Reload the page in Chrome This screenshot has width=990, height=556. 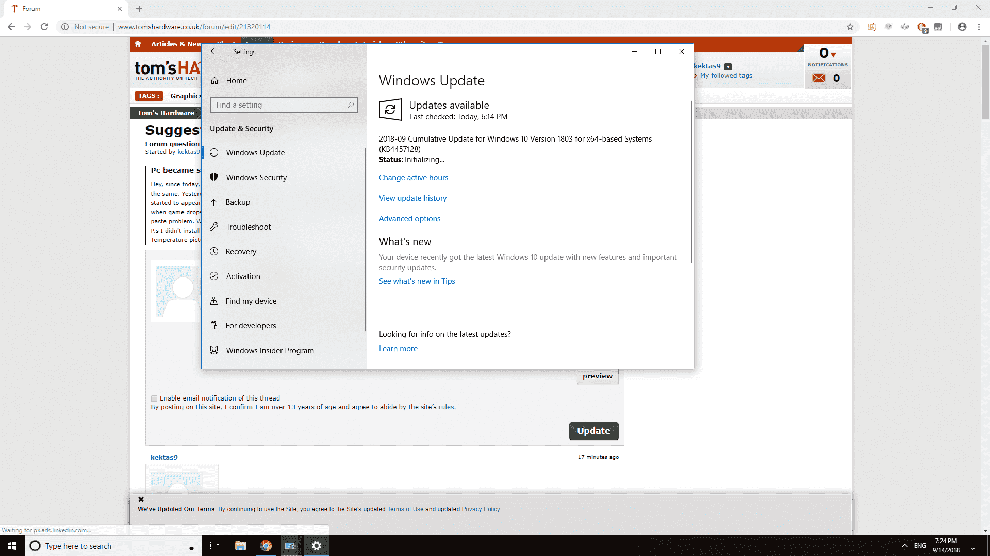pos(44,27)
